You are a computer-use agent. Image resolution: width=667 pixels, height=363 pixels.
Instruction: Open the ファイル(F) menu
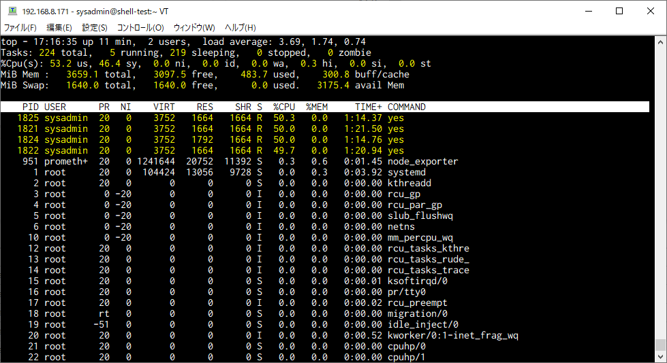(20, 28)
